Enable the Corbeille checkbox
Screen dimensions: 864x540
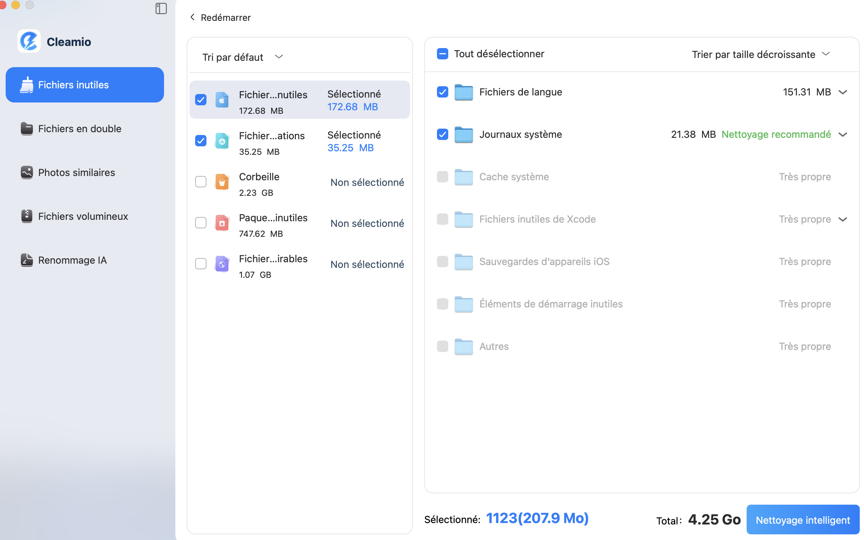point(201,182)
